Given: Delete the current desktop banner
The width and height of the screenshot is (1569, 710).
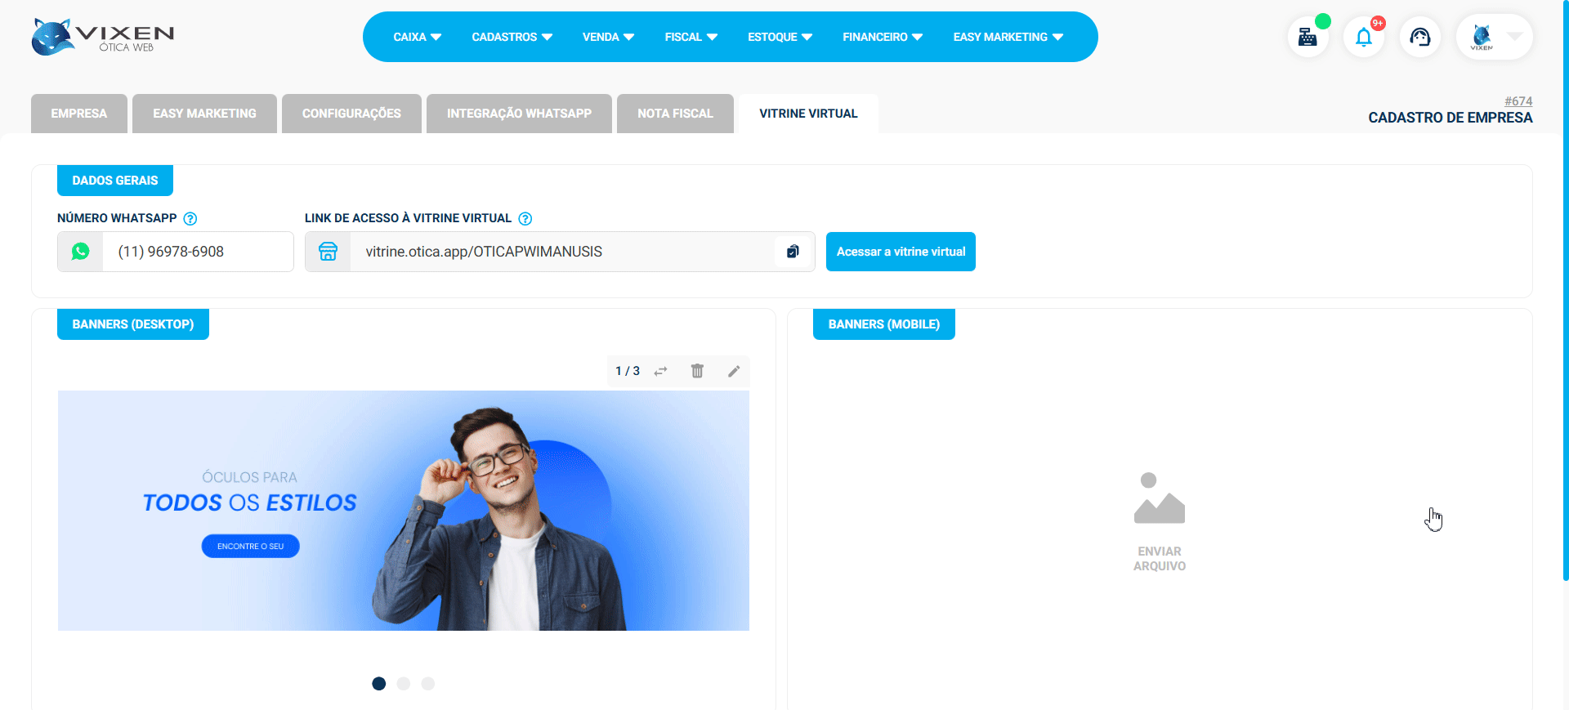Looking at the screenshot, I should point(697,371).
